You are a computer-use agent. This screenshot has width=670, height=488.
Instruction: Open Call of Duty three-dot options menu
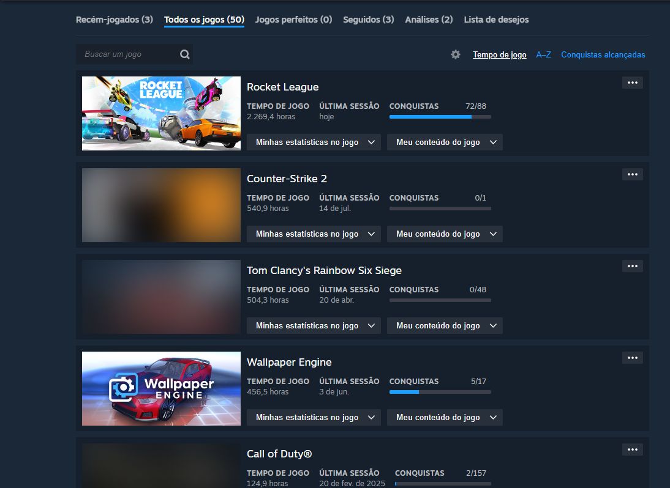pyautogui.click(x=633, y=449)
